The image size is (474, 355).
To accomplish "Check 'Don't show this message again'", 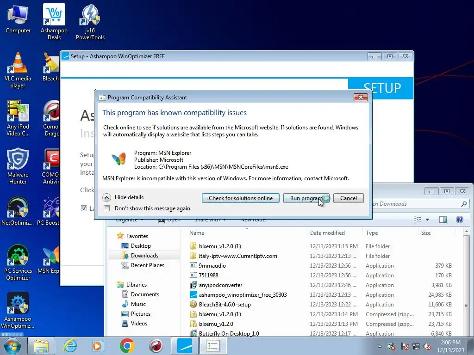I will [107, 208].
